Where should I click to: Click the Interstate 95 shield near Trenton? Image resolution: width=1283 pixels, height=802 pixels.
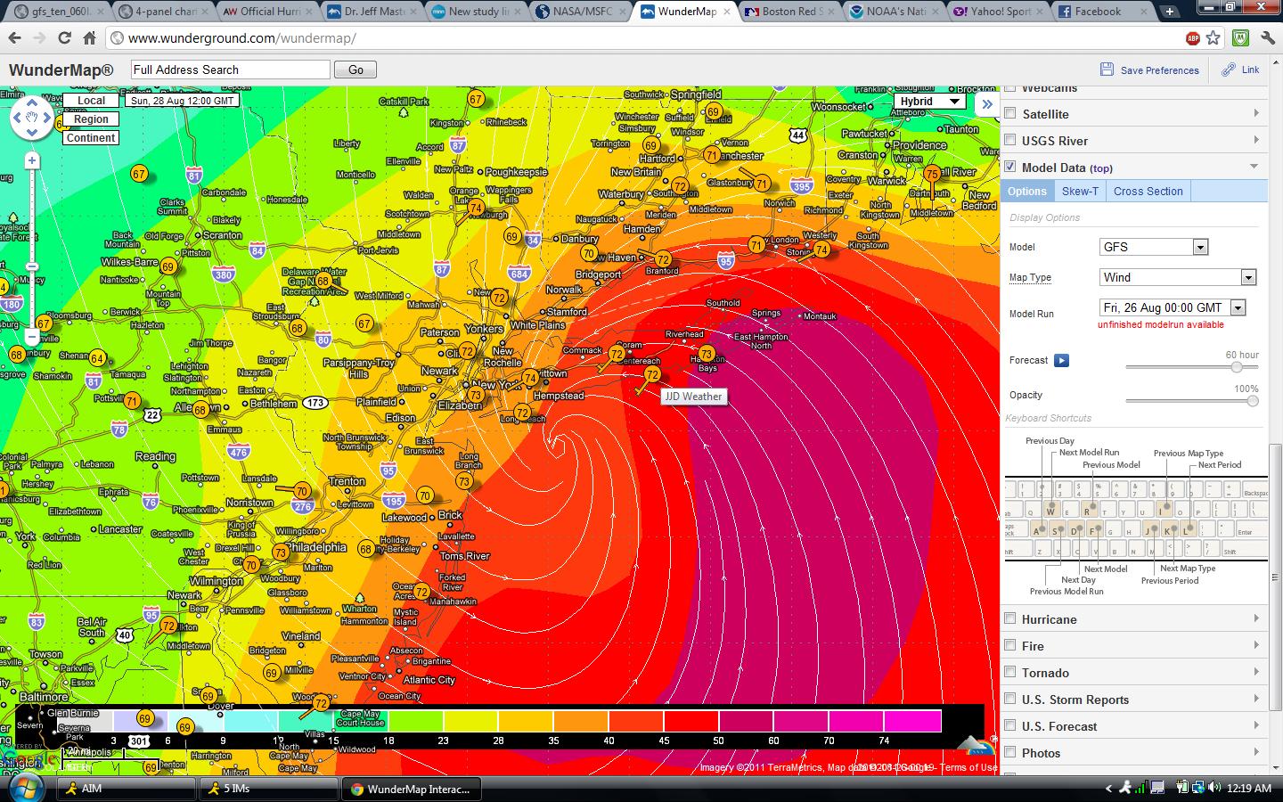(x=388, y=471)
